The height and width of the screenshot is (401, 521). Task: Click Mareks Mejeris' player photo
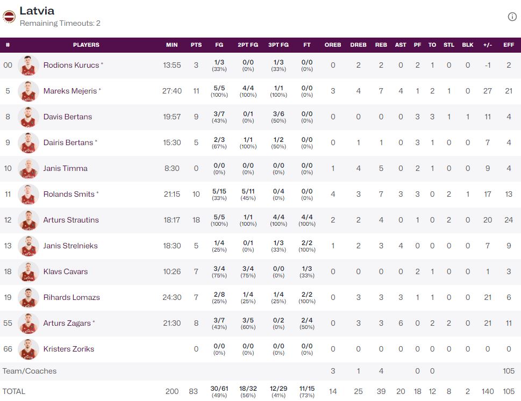pos(28,91)
